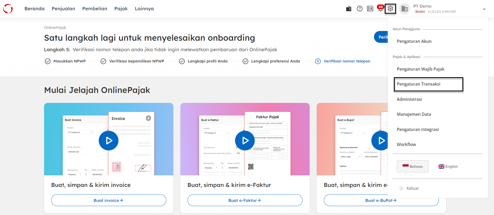Open the wallet icon in header

tap(349, 9)
